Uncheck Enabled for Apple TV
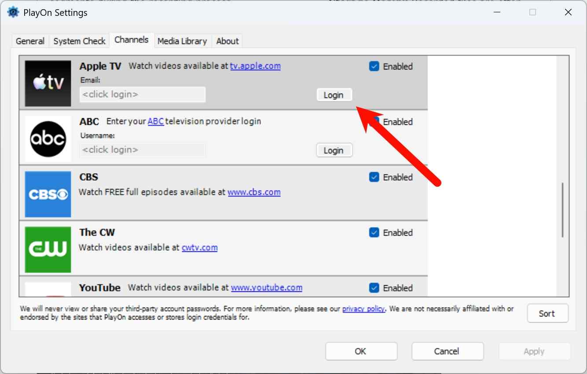Image resolution: width=587 pixels, height=374 pixels. (374, 66)
